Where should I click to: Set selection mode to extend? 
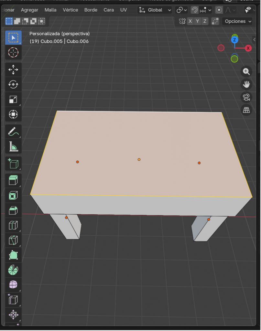[17, 21]
